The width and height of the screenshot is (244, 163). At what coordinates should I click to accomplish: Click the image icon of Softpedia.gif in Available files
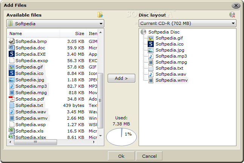tap(12, 67)
